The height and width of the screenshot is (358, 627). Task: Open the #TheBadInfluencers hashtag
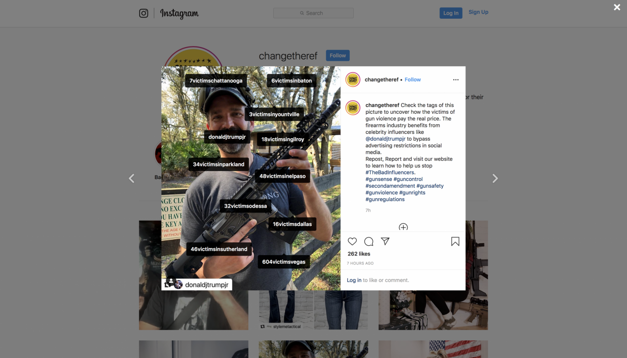(390, 173)
